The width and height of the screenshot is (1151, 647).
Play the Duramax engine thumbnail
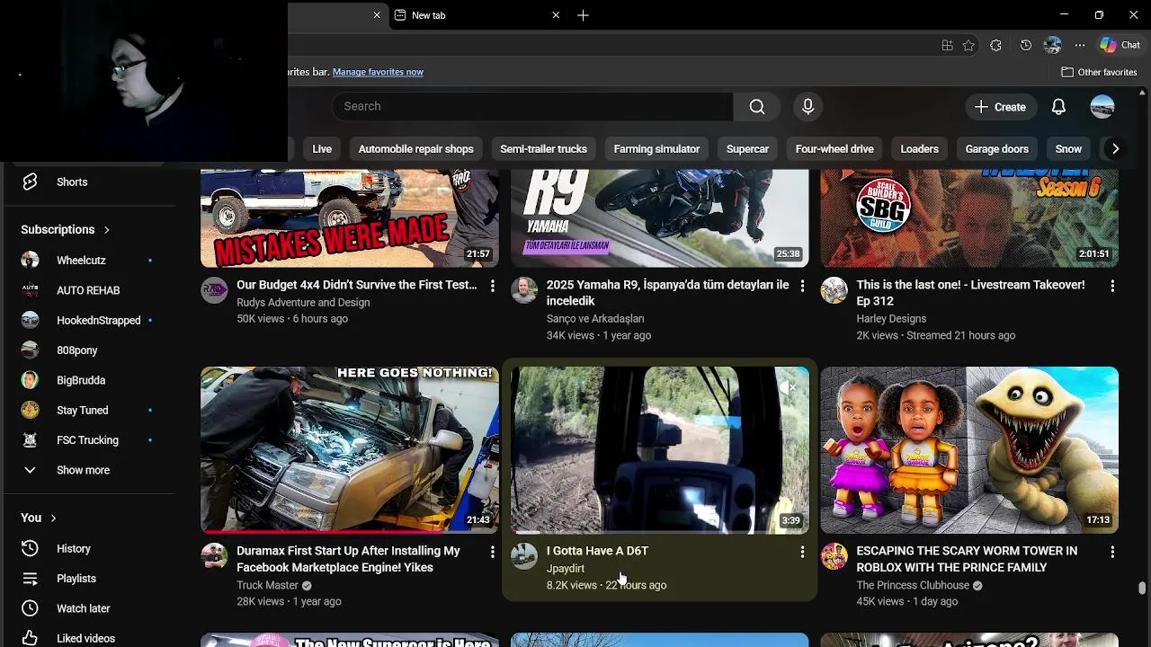tap(350, 450)
